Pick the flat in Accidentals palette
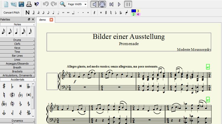Image resolution: width=222 pixels, height=124 pixels. [x=12, y=86]
